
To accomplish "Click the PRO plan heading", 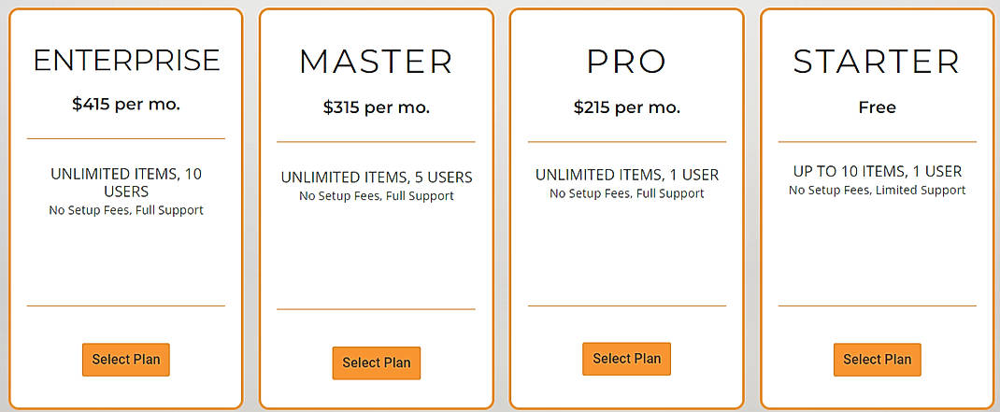I will (x=627, y=62).
